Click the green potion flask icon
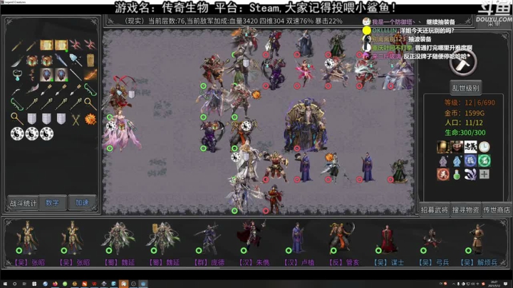513x288 pixels. (457, 175)
